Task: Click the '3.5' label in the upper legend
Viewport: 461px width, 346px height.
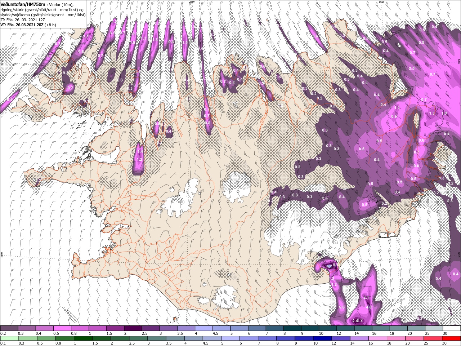Action: click(180, 333)
